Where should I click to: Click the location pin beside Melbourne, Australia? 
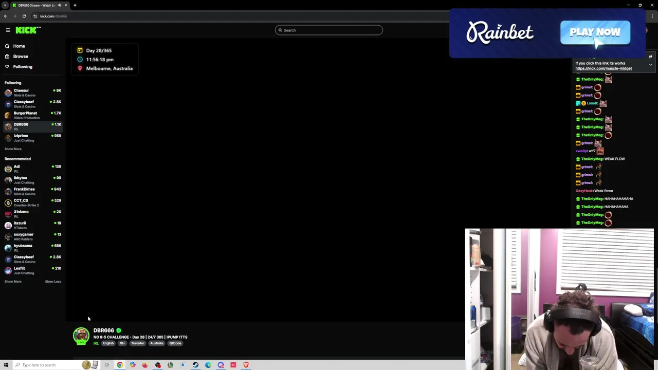point(80,68)
